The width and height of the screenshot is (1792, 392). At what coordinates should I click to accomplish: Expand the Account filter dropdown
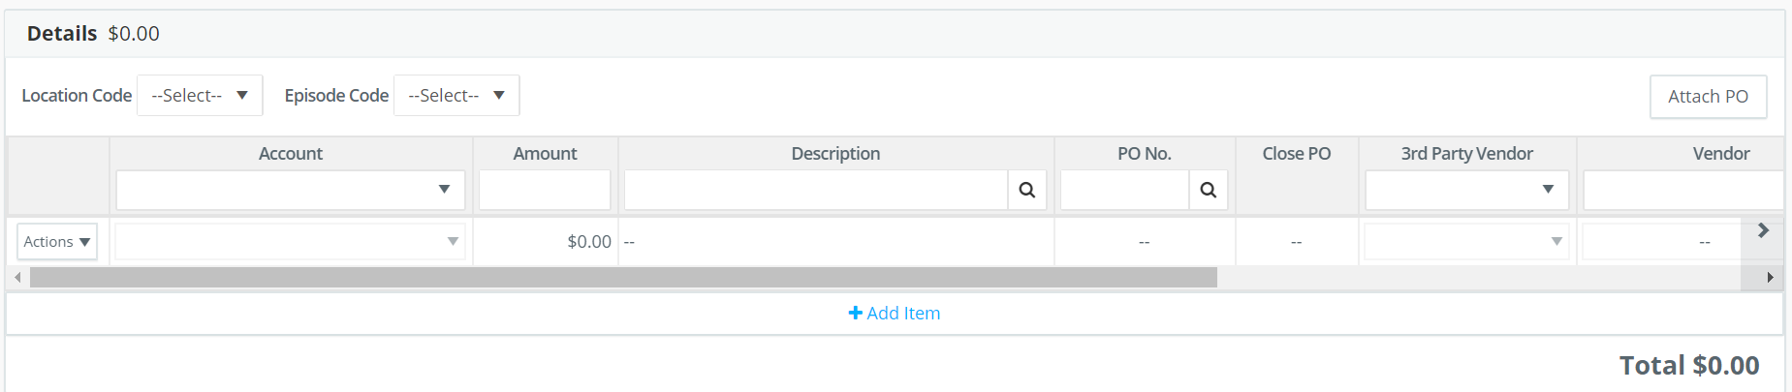(291, 190)
